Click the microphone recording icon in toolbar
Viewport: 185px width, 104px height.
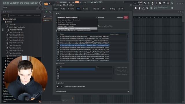click(152, 3)
